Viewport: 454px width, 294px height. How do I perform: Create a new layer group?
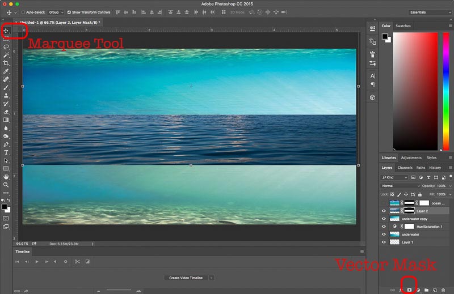(427, 290)
